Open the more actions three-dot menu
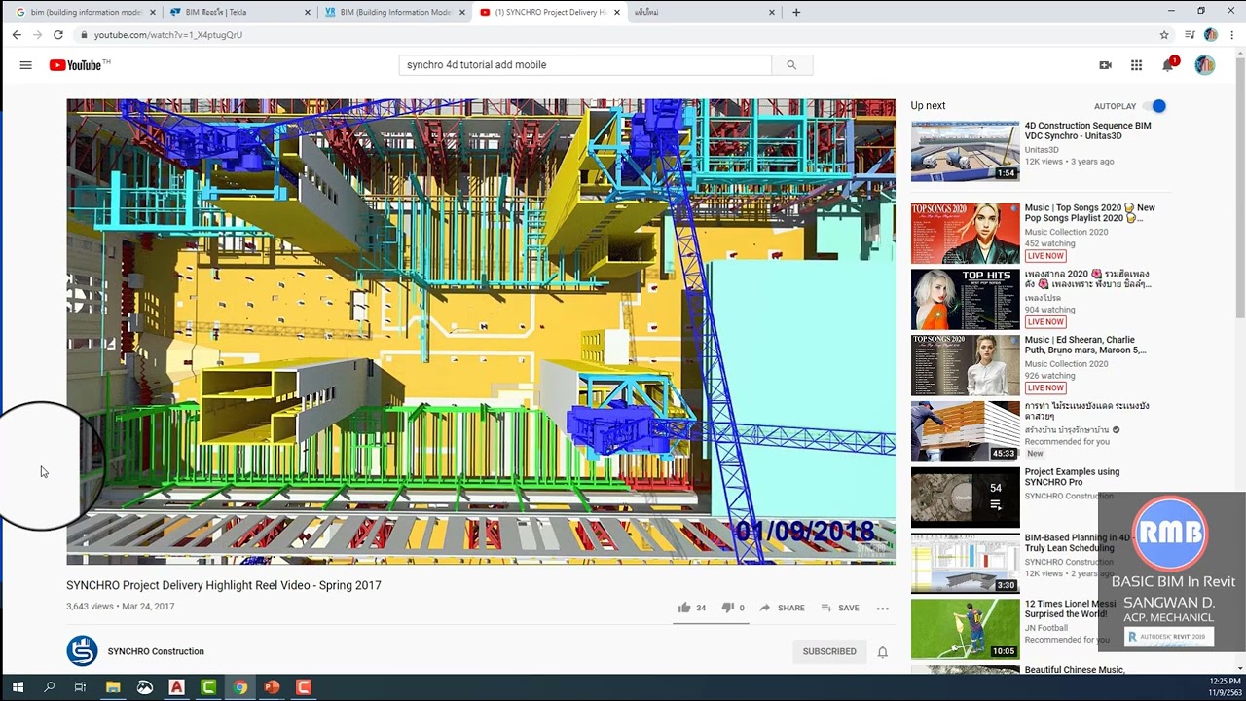The height and width of the screenshot is (701, 1246). click(882, 608)
